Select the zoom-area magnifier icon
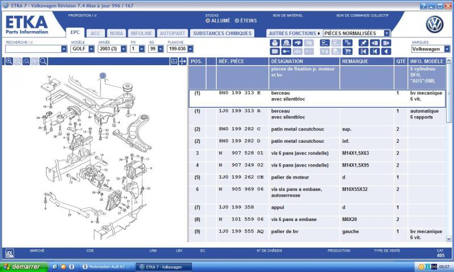The height and width of the screenshot is (272, 454). point(26,61)
